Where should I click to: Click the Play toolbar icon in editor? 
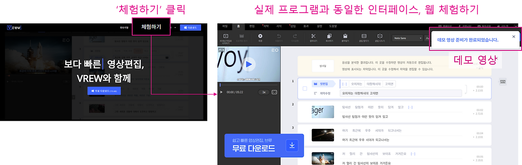[260, 38]
